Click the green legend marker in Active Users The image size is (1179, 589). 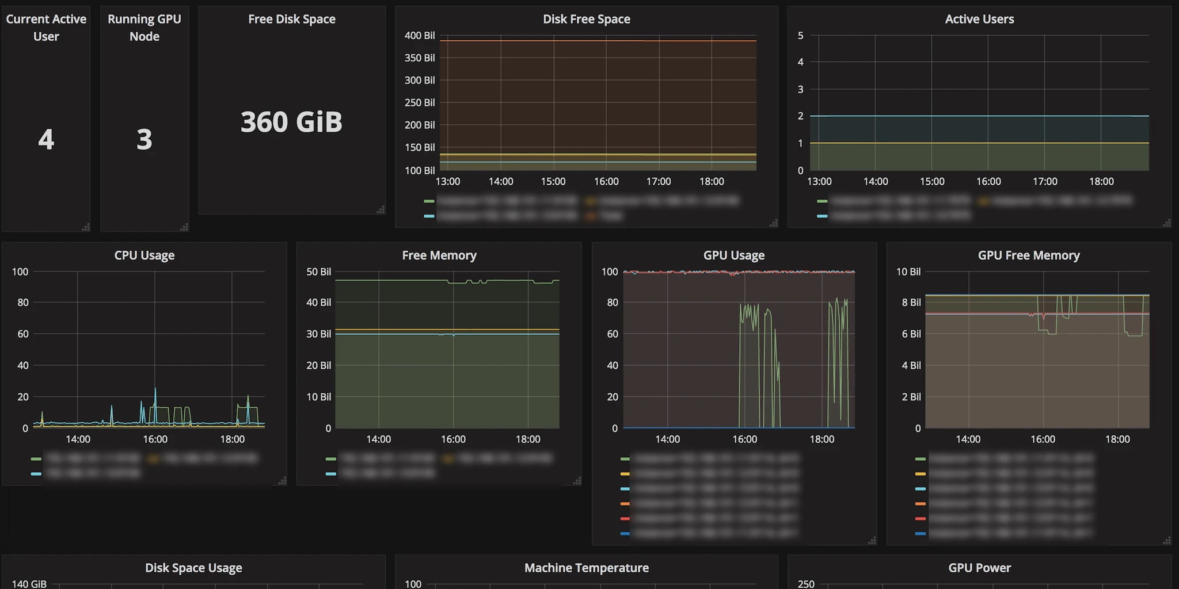[822, 201]
